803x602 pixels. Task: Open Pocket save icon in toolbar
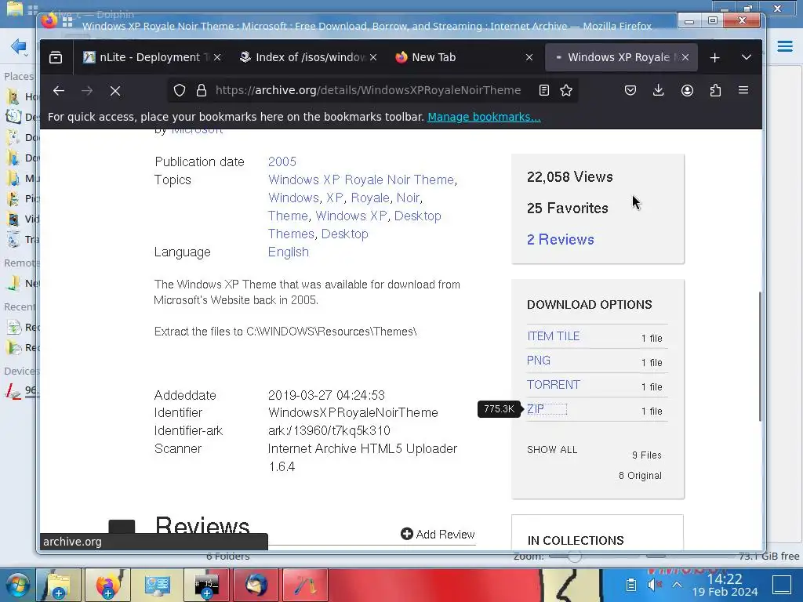pyautogui.click(x=630, y=91)
